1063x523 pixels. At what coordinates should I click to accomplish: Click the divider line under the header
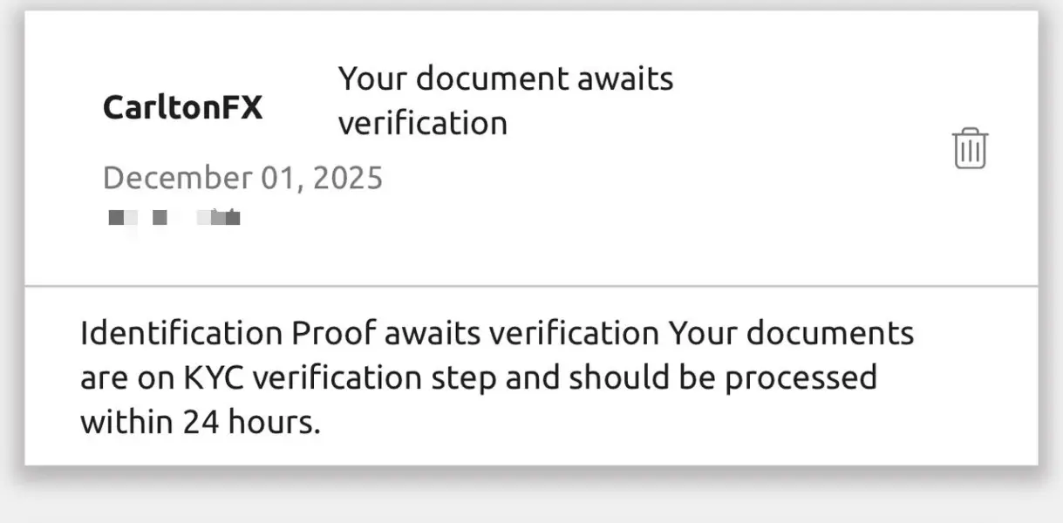[531, 285]
